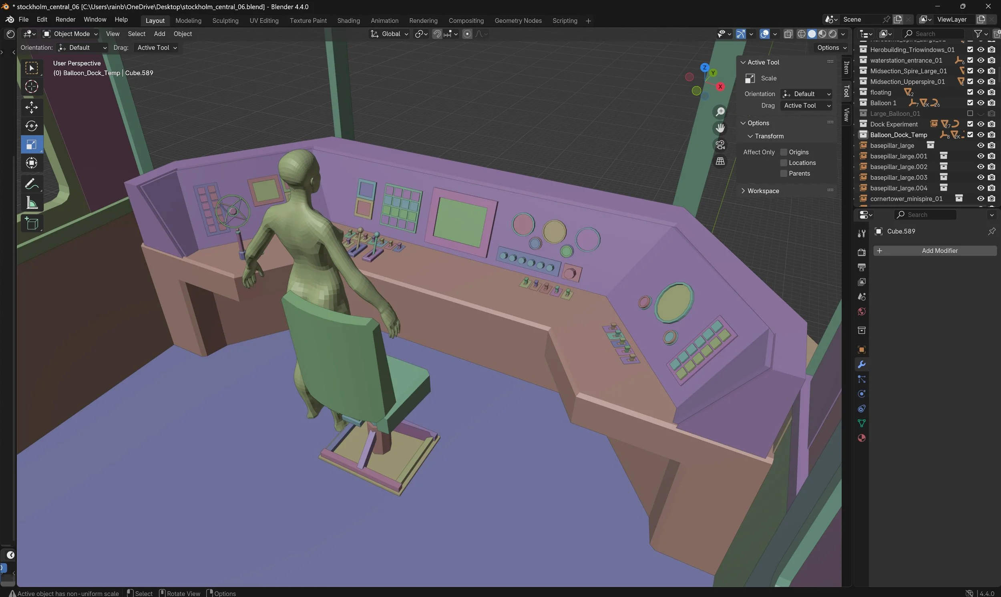Switch to Material Preview shading mode

[x=823, y=34]
